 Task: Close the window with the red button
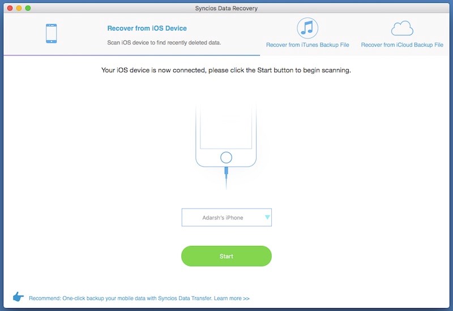click(10, 8)
